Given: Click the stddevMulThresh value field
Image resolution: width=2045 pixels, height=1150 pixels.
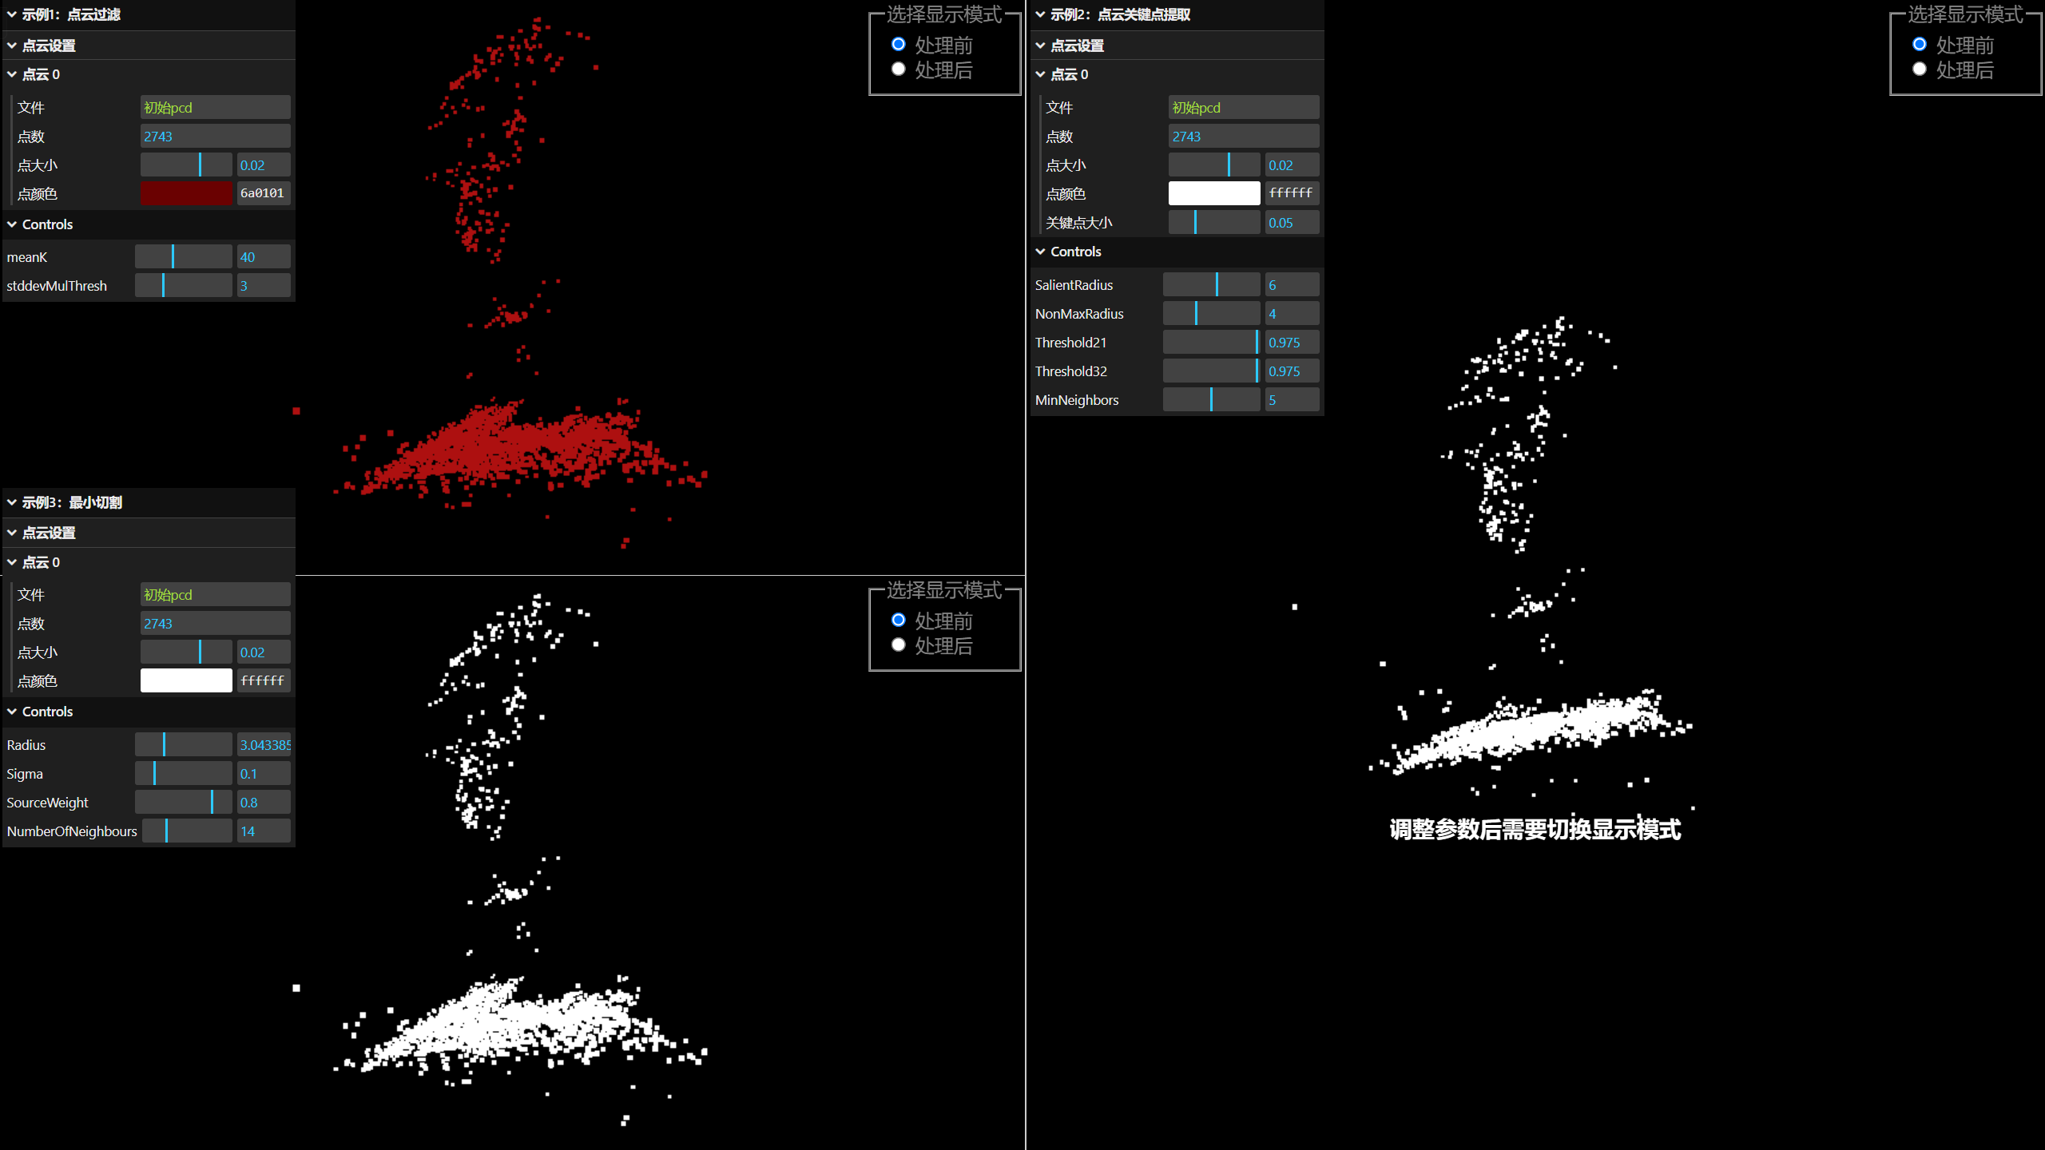Looking at the screenshot, I should coord(264,286).
